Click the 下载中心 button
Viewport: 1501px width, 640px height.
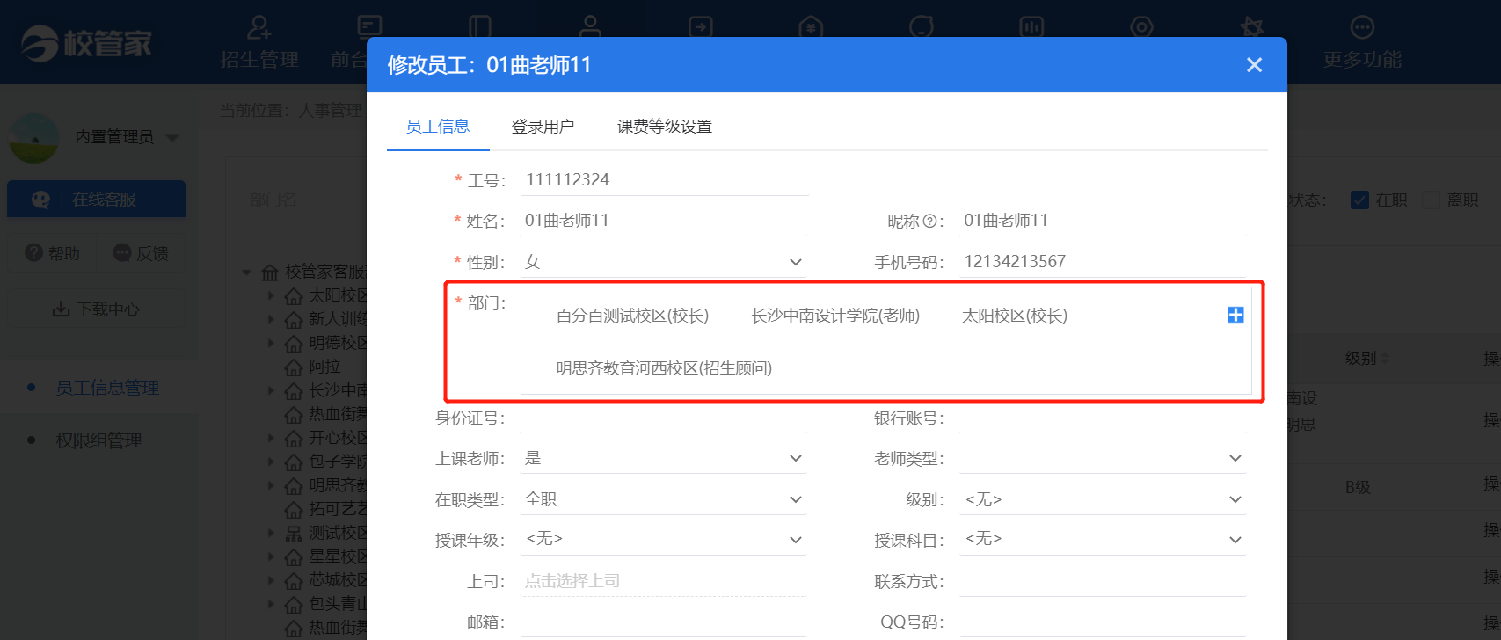[x=97, y=309]
